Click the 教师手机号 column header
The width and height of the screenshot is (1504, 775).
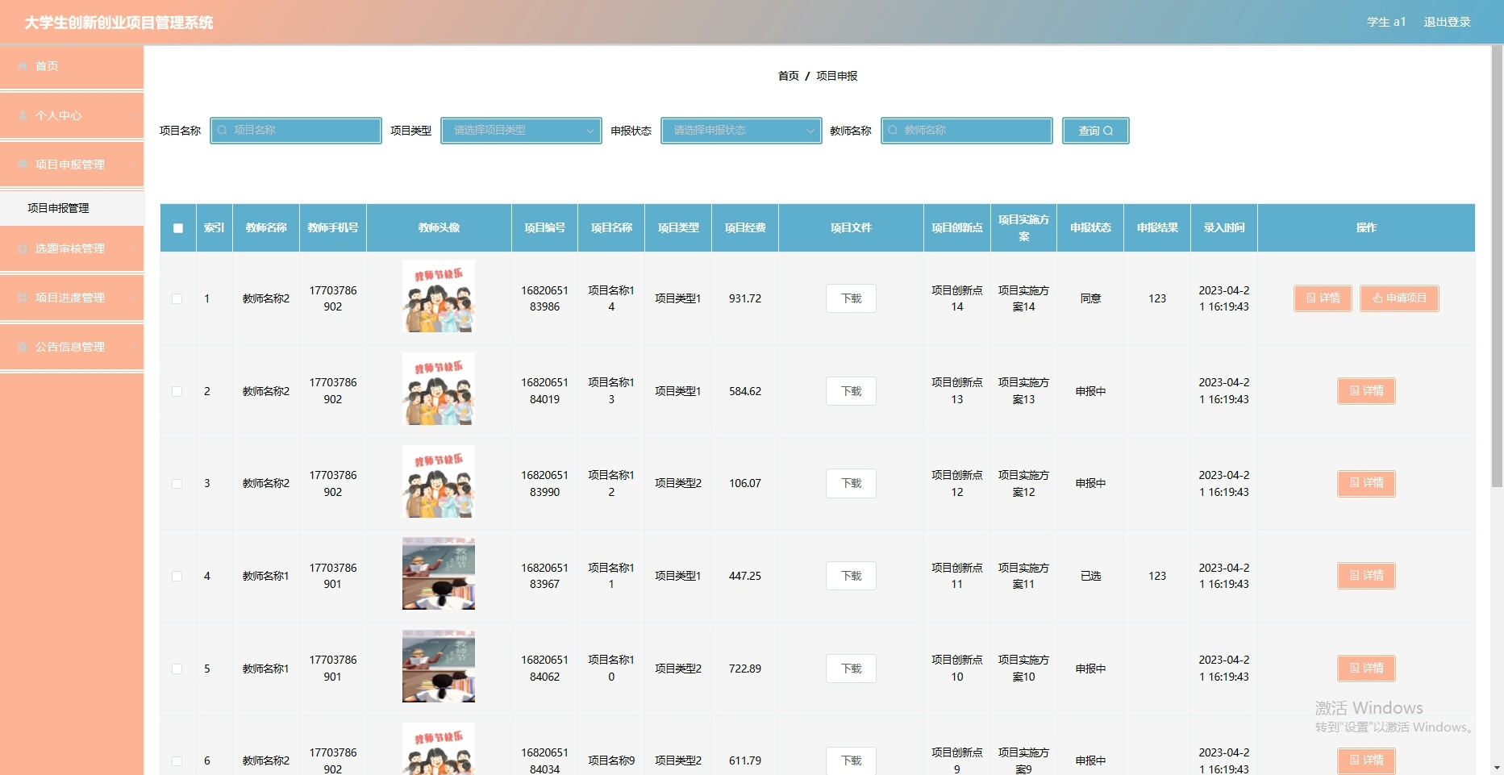(x=332, y=228)
